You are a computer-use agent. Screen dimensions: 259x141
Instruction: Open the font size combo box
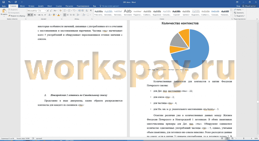[x=42, y=11]
